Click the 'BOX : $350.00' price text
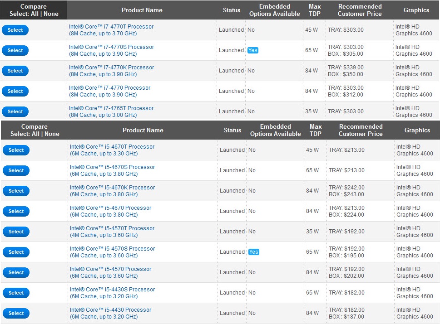 pyautogui.click(x=345, y=74)
